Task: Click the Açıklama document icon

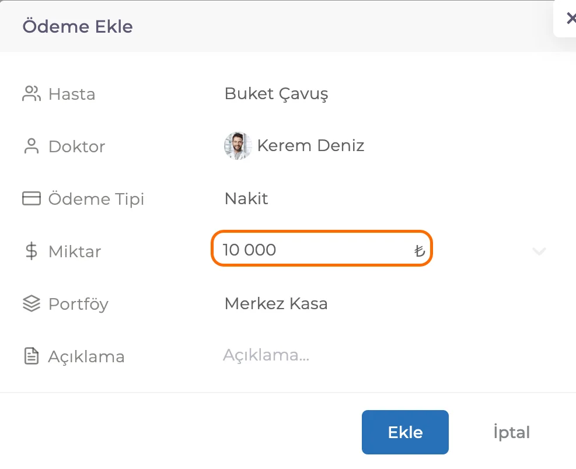Action: click(x=32, y=356)
